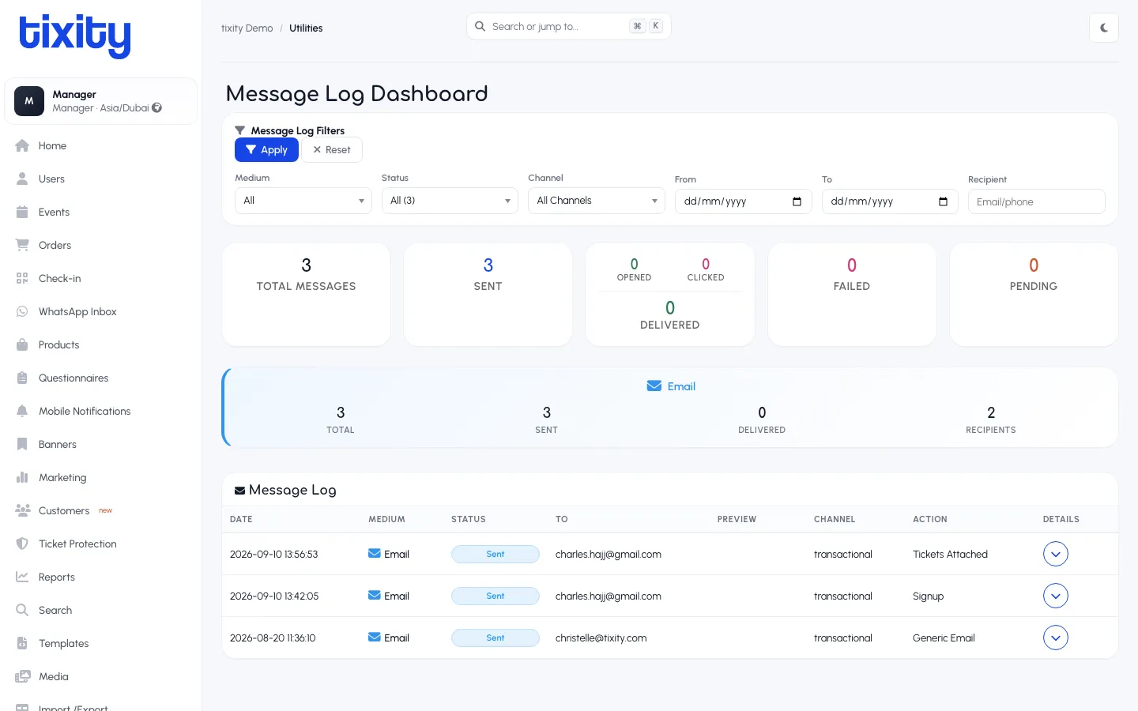Navigate to Orders in sidebar
The image size is (1138, 711).
(x=55, y=245)
